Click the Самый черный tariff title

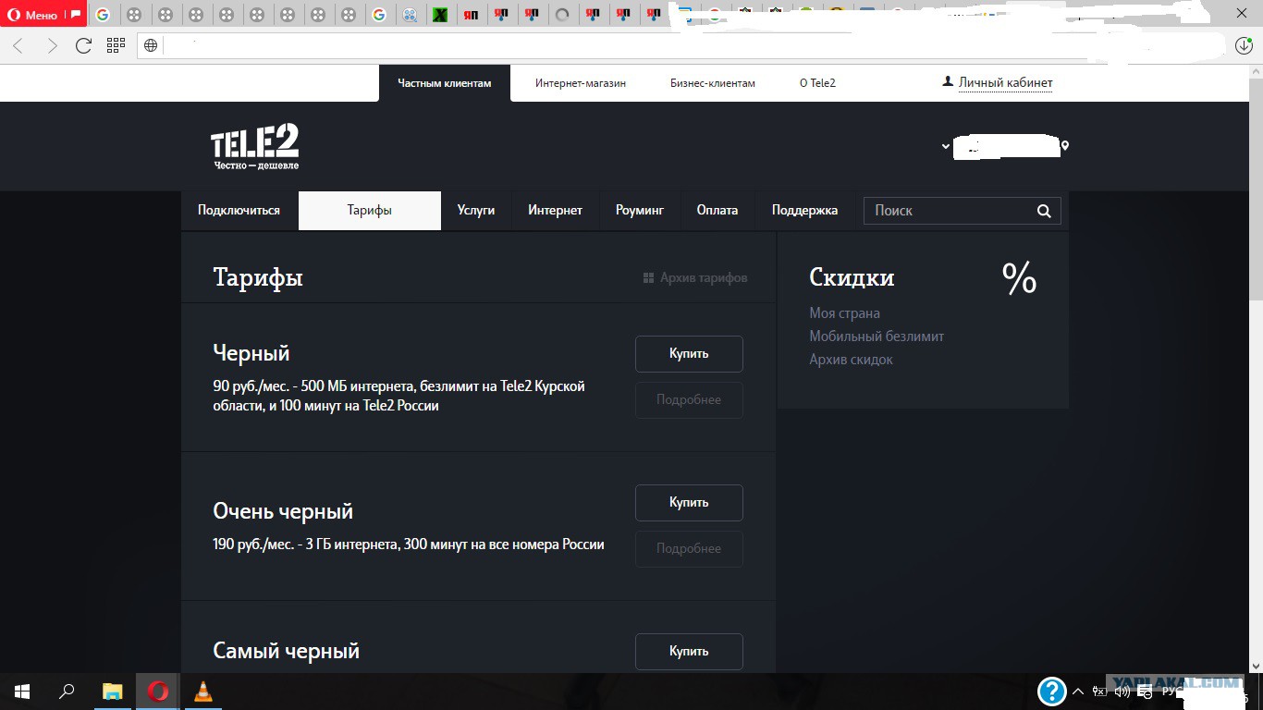(x=287, y=651)
